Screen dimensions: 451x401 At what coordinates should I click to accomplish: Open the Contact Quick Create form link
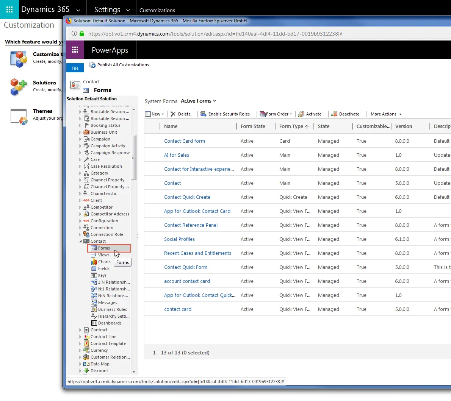coord(187,197)
